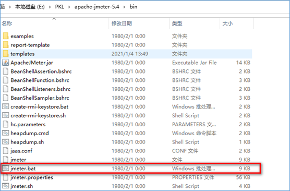Select the file name BeanShellSampler.bshrc

[x=40, y=98]
